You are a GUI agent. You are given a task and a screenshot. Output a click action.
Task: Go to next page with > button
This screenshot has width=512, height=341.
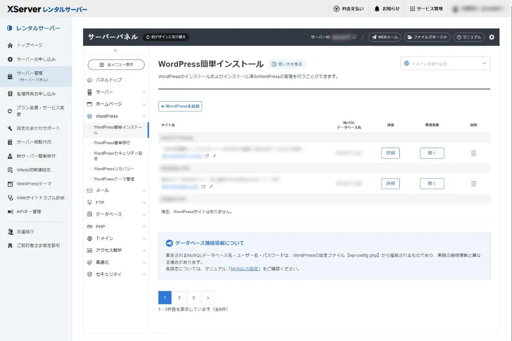[208, 297]
